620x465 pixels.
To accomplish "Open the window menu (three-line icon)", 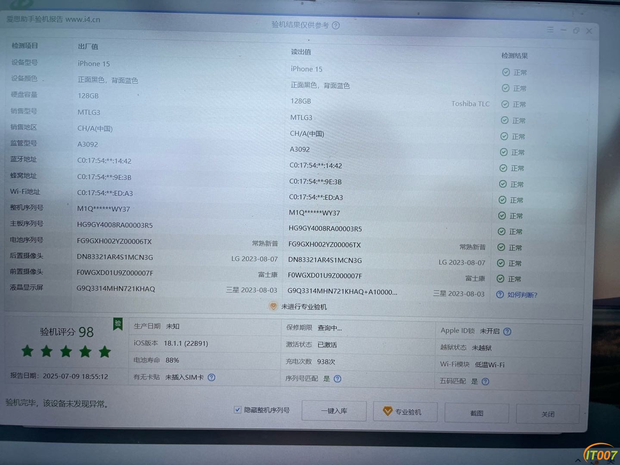I will coord(550,30).
